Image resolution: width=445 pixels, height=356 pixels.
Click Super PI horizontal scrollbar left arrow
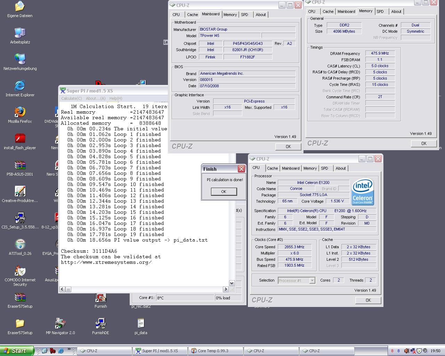tap(62, 289)
